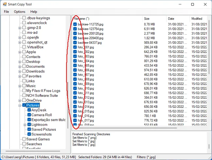Expand the Favorites folder node
Viewport: 212px width, 160px height.
20,77
